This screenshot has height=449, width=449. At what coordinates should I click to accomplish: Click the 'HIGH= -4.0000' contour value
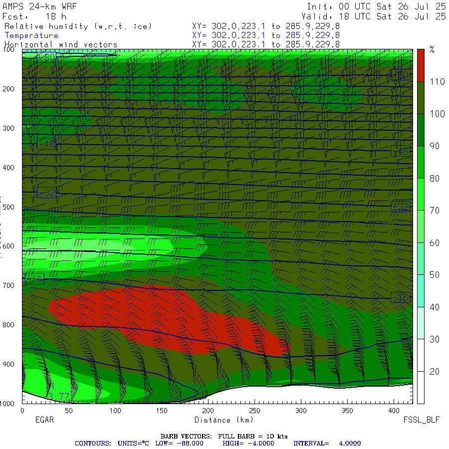click(x=248, y=444)
